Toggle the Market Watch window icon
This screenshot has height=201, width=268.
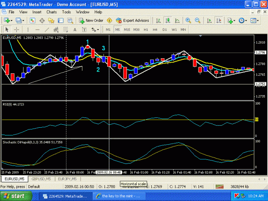tap(32, 21)
